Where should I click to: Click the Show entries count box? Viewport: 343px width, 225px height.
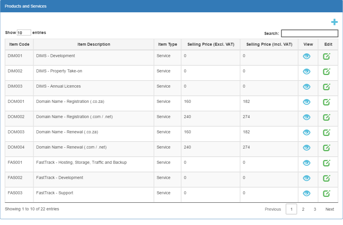point(24,33)
